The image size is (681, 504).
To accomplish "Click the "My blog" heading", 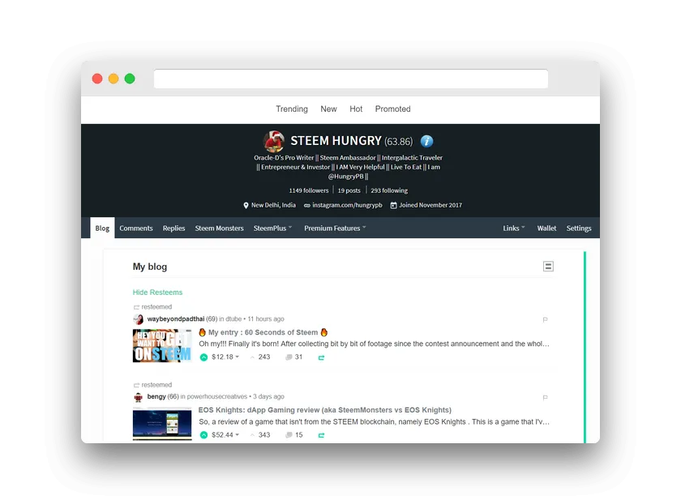I will click(150, 267).
